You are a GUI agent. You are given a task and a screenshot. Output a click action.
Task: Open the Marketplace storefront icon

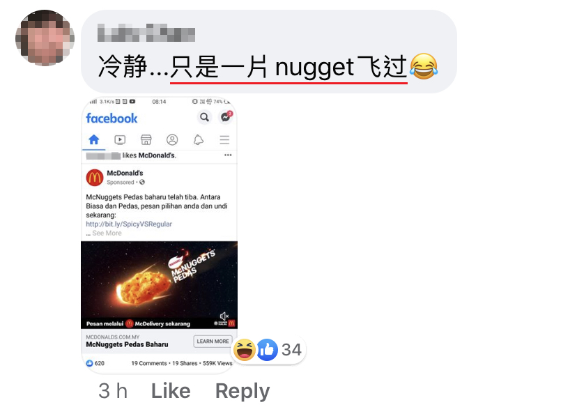[x=146, y=140]
